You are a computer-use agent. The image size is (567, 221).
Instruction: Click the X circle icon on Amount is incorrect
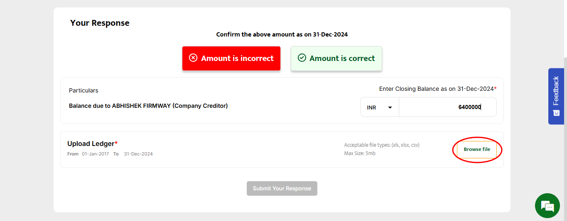tap(193, 58)
